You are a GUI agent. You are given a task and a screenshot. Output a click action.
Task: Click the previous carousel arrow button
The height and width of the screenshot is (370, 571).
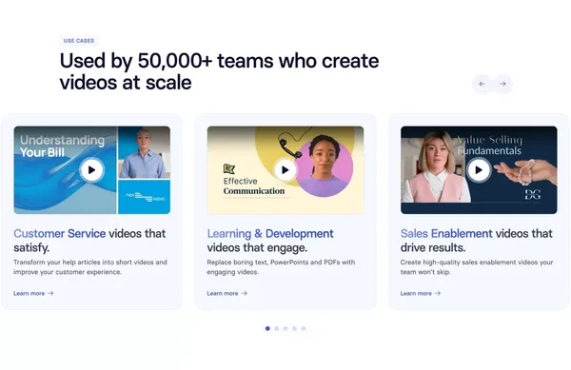[482, 84]
